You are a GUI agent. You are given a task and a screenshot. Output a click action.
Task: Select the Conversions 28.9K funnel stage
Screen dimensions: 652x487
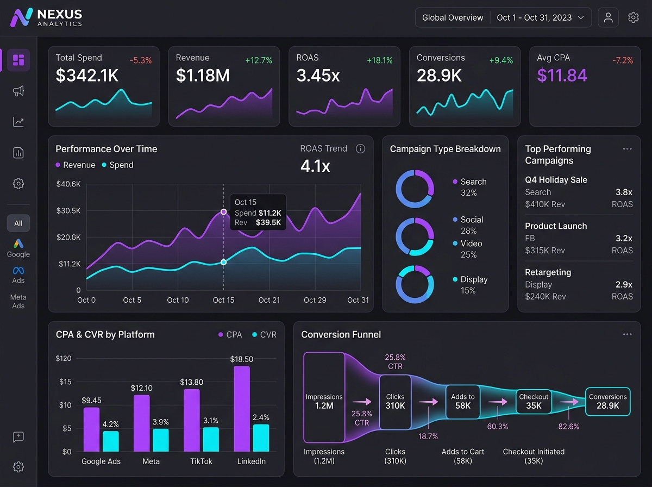pyautogui.click(x=607, y=402)
